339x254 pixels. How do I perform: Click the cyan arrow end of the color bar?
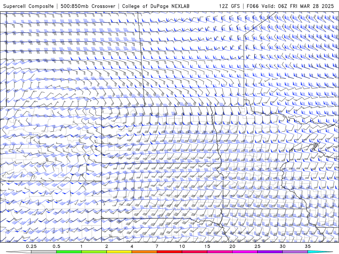(x=320, y=252)
